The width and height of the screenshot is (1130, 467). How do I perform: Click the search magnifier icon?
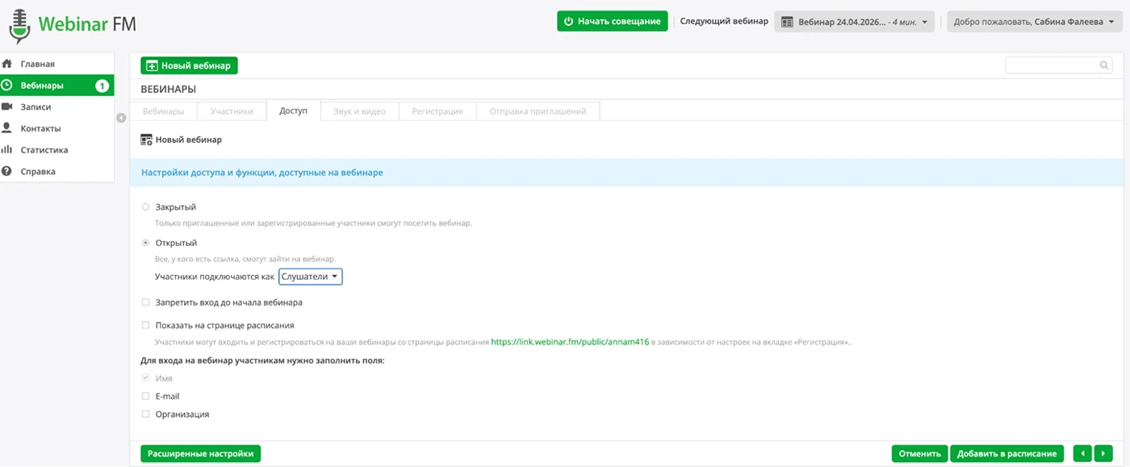click(1104, 65)
